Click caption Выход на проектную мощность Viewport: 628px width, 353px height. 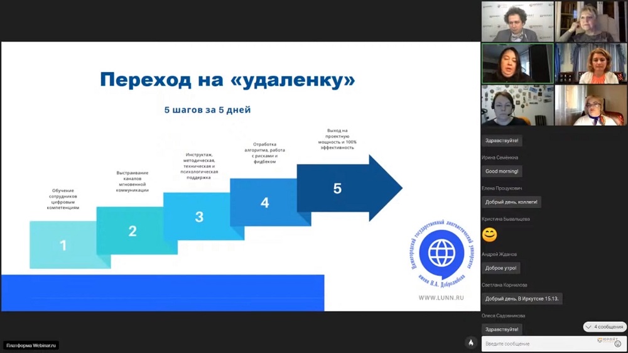(x=337, y=139)
